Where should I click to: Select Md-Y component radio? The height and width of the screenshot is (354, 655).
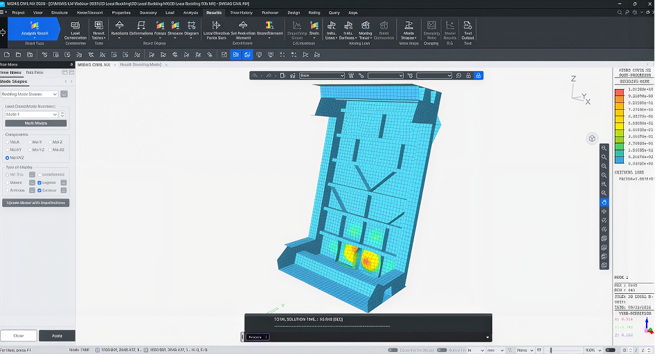30,142
